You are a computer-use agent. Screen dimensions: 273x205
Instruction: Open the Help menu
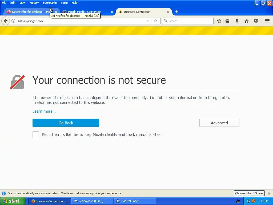[x=75, y=3]
